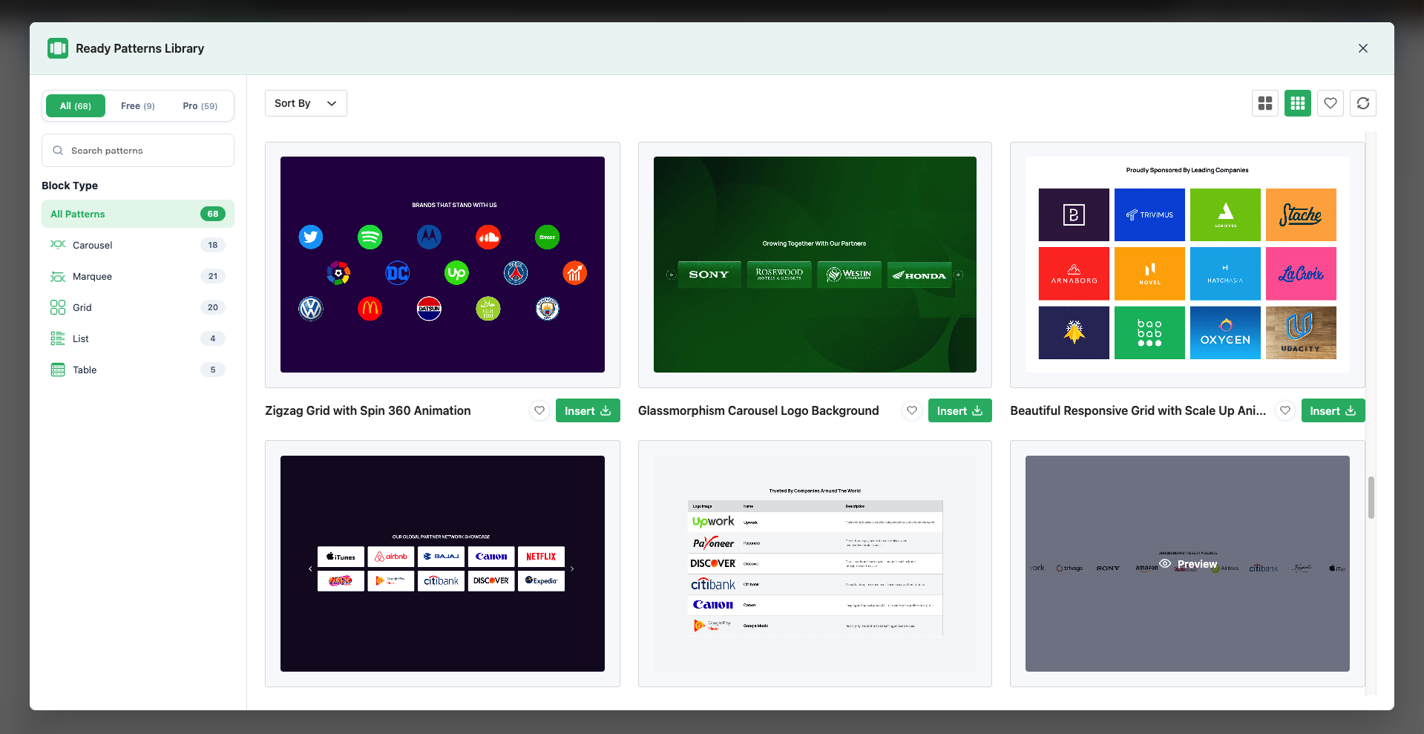Open the Glassmorphism Carousel pattern thumbnail
This screenshot has height=734, width=1424.
tap(815, 264)
